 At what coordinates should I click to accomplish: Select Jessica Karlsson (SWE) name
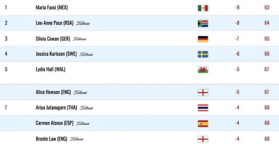click(x=56, y=54)
